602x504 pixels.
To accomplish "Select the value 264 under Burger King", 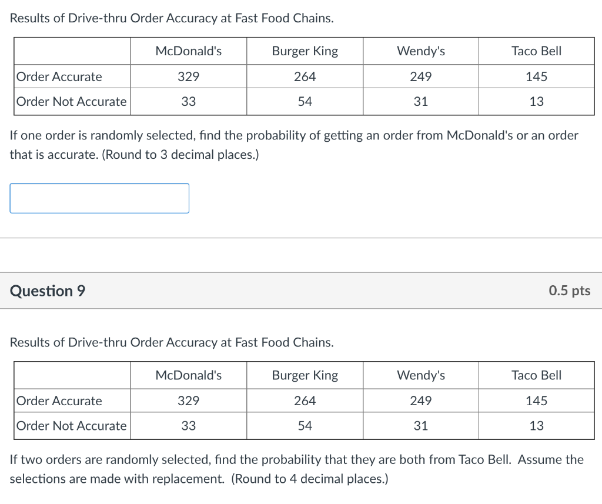I will [305, 76].
